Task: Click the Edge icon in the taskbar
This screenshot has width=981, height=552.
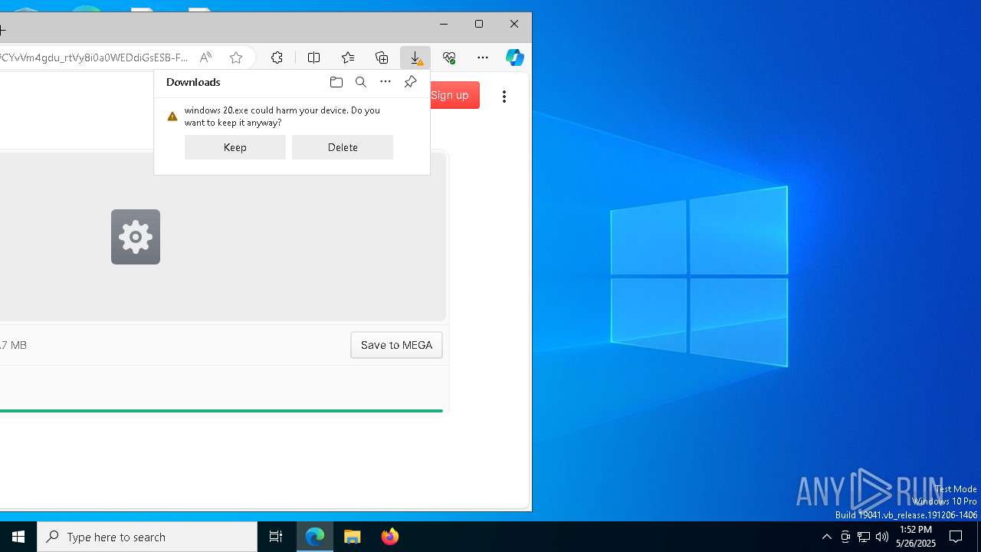Action: click(x=315, y=537)
